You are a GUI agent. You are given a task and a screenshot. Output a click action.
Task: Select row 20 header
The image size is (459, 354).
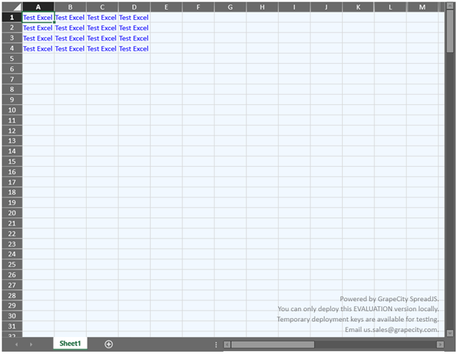coord(12,213)
